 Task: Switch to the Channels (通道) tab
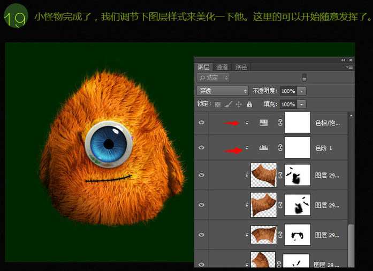222,67
